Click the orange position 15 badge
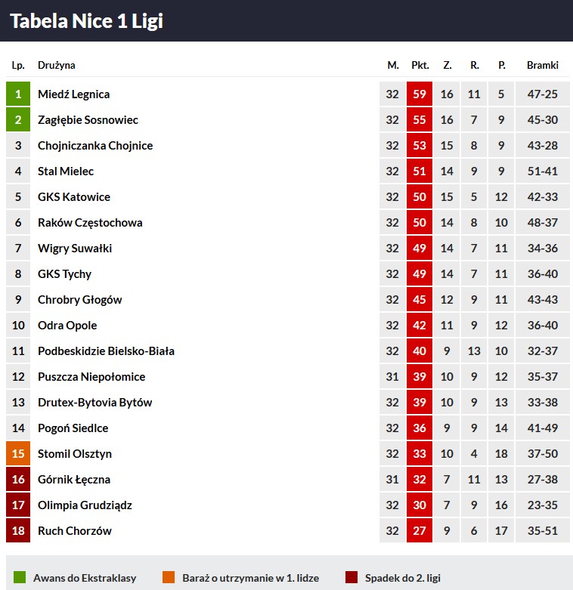 pos(18,454)
